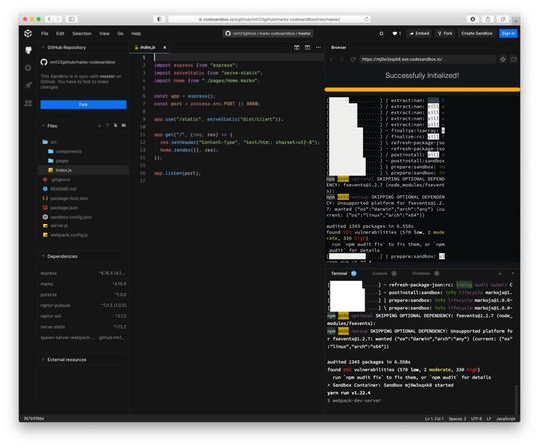
Task: Go forward in the preview browser
Action: pos(342,60)
